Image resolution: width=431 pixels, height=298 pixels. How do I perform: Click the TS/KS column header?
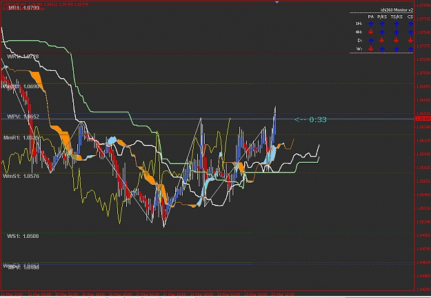coord(397,17)
